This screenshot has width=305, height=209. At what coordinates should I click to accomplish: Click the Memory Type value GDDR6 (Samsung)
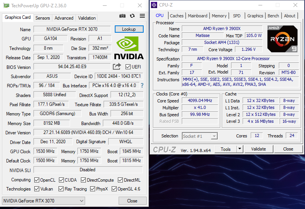(57, 114)
